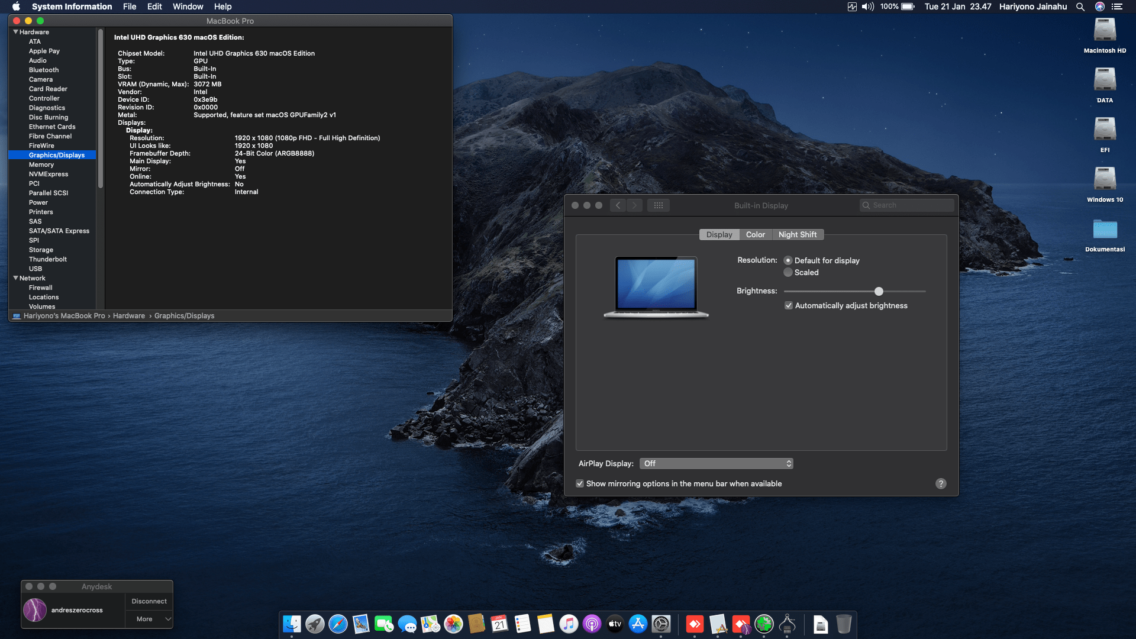The height and width of the screenshot is (639, 1136).
Task: Open the Edit menu
Action: [154, 7]
